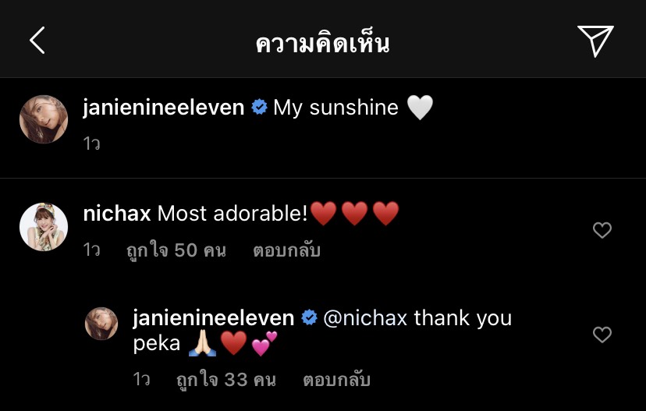View the ถูกใจ 50 คน likes list

176,250
